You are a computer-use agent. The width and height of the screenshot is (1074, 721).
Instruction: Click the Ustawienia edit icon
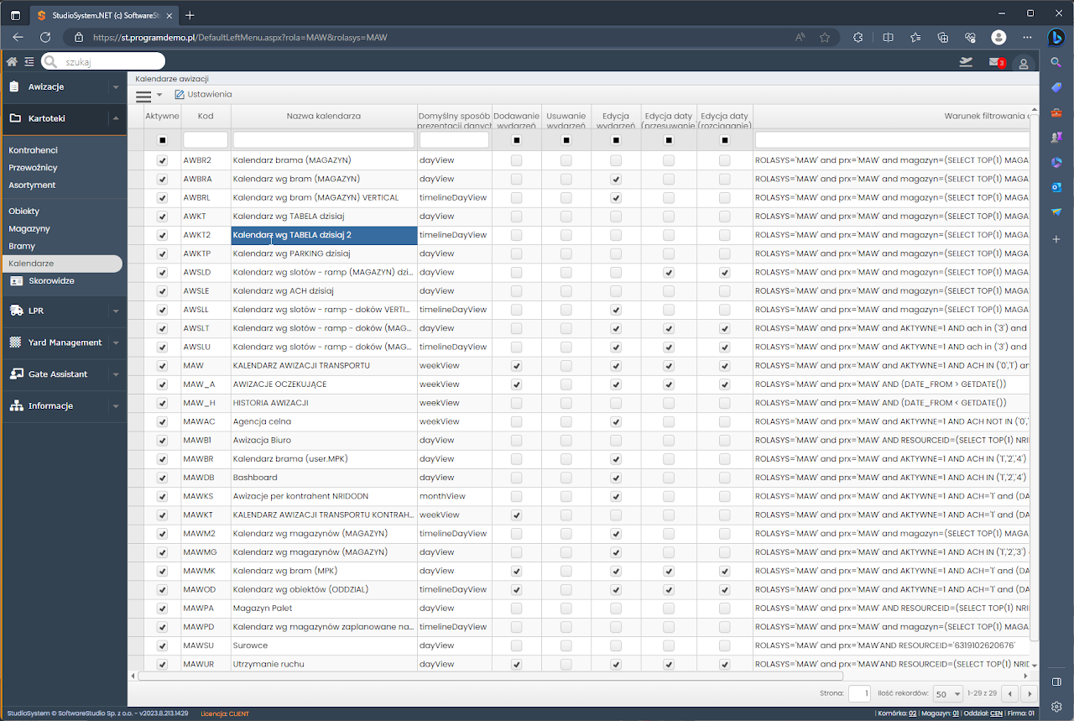pyautogui.click(x=180, y=95)
